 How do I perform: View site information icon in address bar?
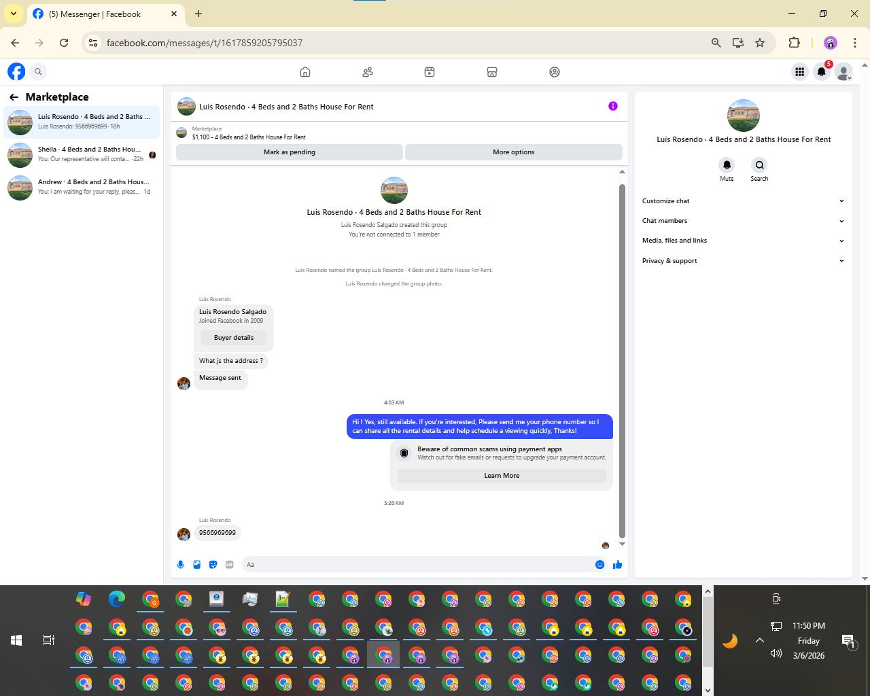click(x=94, y=43)
